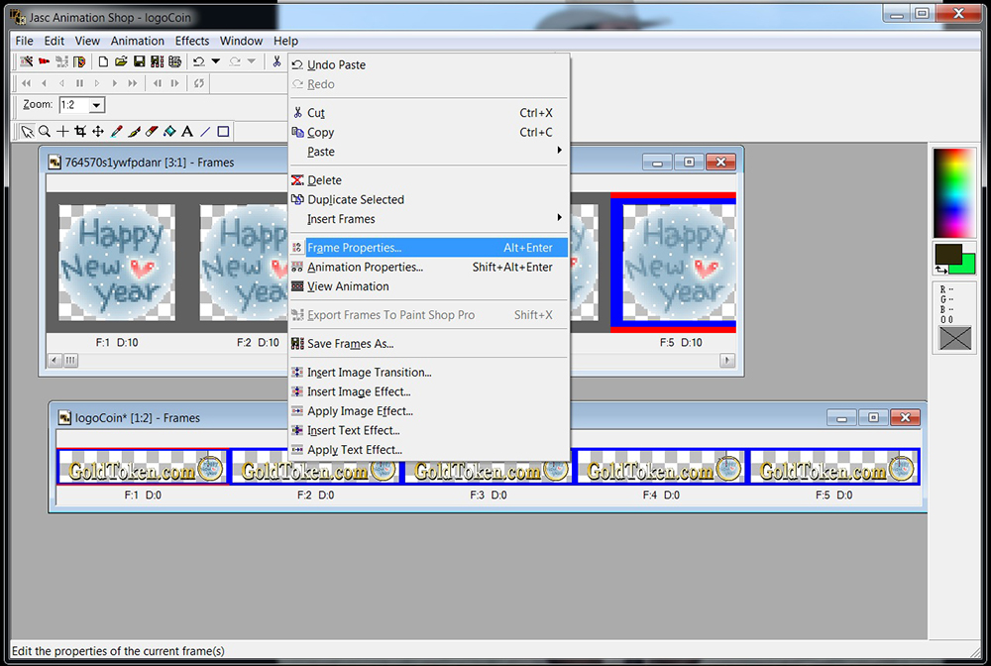Select the Eraser tool
Image resolution: width=991 pixels, height=666 pixels.
[x=152, y=131]
